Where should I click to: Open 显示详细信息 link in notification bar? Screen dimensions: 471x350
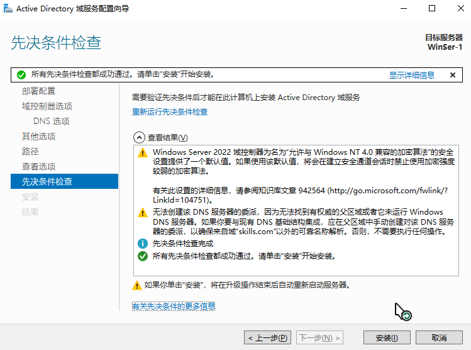[412, 75]
